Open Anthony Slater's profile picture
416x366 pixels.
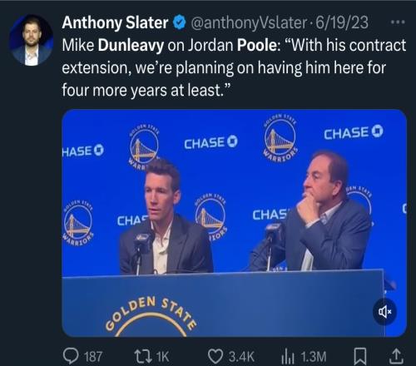coord(31,41)
